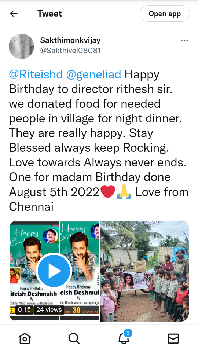View Sakthimonkvijay's profile picture
The height and width of the screenshot is (352, 198).
pyautogui.click(x=21, y=47)
